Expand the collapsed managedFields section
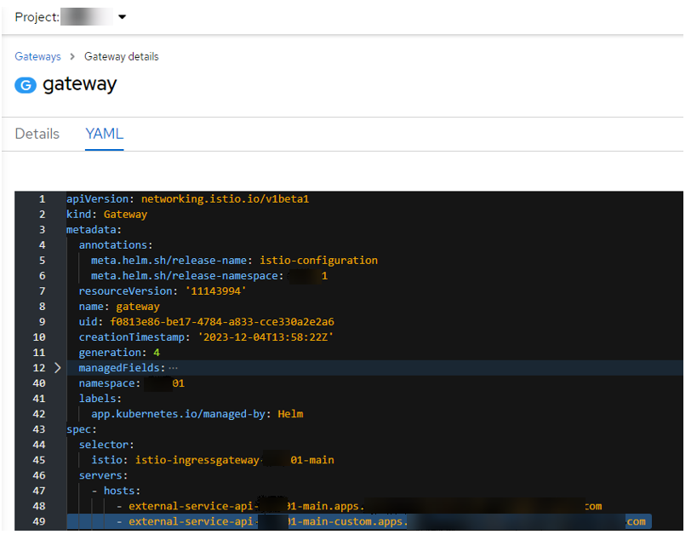 [x=57, y=368]
